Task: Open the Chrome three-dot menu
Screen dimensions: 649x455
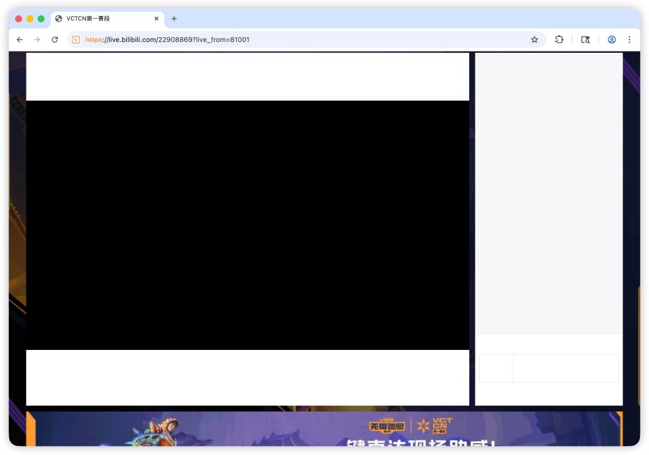Action: pos(629,40)
